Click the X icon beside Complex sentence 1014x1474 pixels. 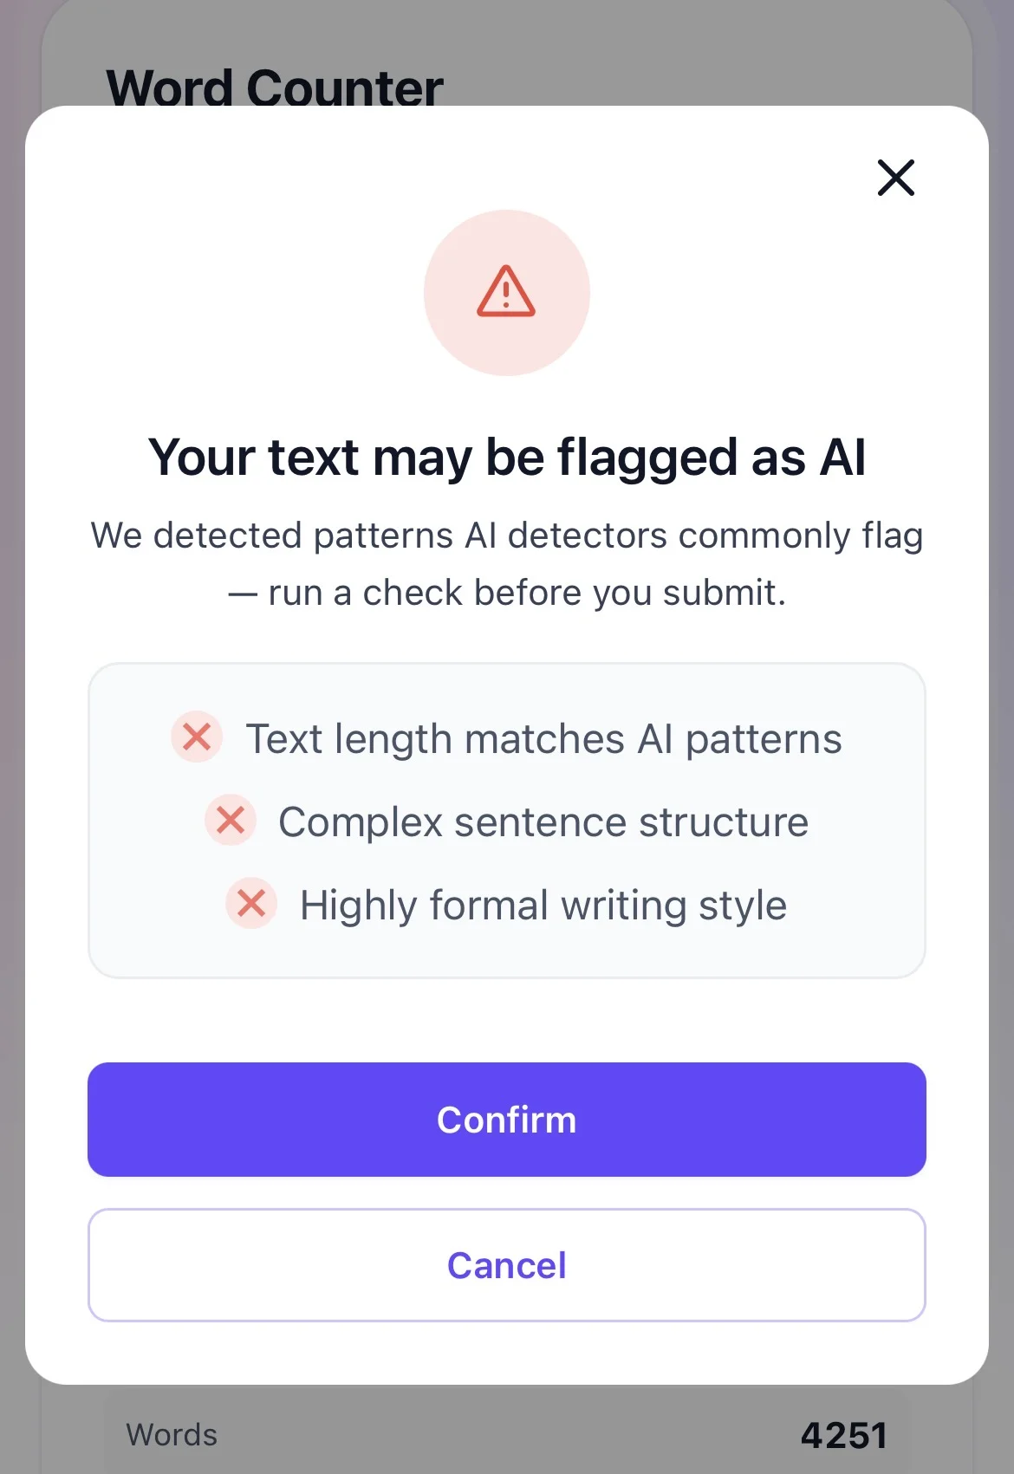[x=231, y=820]
